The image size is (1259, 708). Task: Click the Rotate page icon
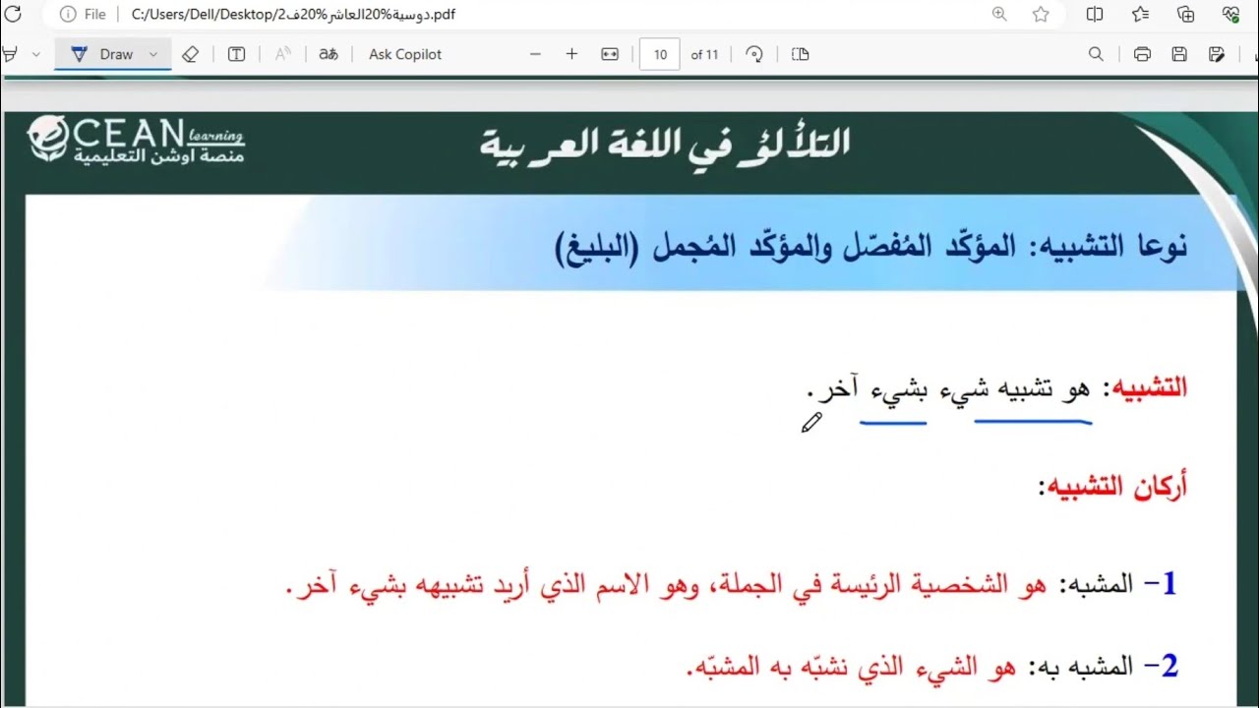tap(754, 54)
